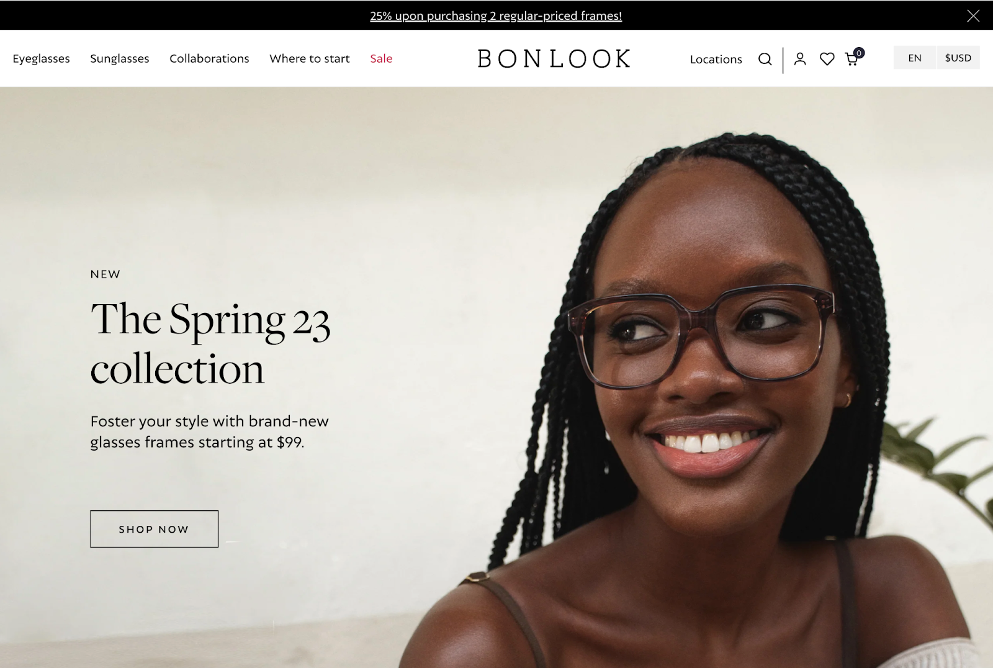Image resolution: width=993 pixels, height=668 pixels.
Task: Open the Where to start menu
Action: (x=310, y=58)
